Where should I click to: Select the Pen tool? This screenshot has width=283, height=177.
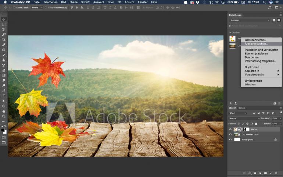[x=4, y=91]
